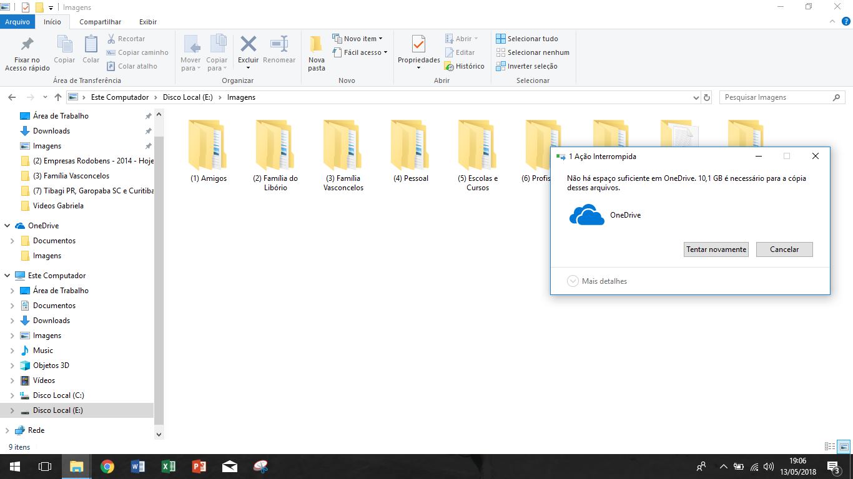Click Este Computador in address bar
The image size is (853, 479).
point(120,97)
